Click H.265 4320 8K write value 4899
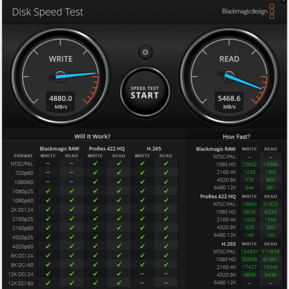This screenshot has width=289, height=289. coord(249,275)
